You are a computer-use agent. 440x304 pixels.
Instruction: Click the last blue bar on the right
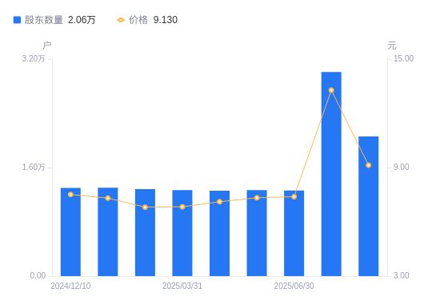369,207
